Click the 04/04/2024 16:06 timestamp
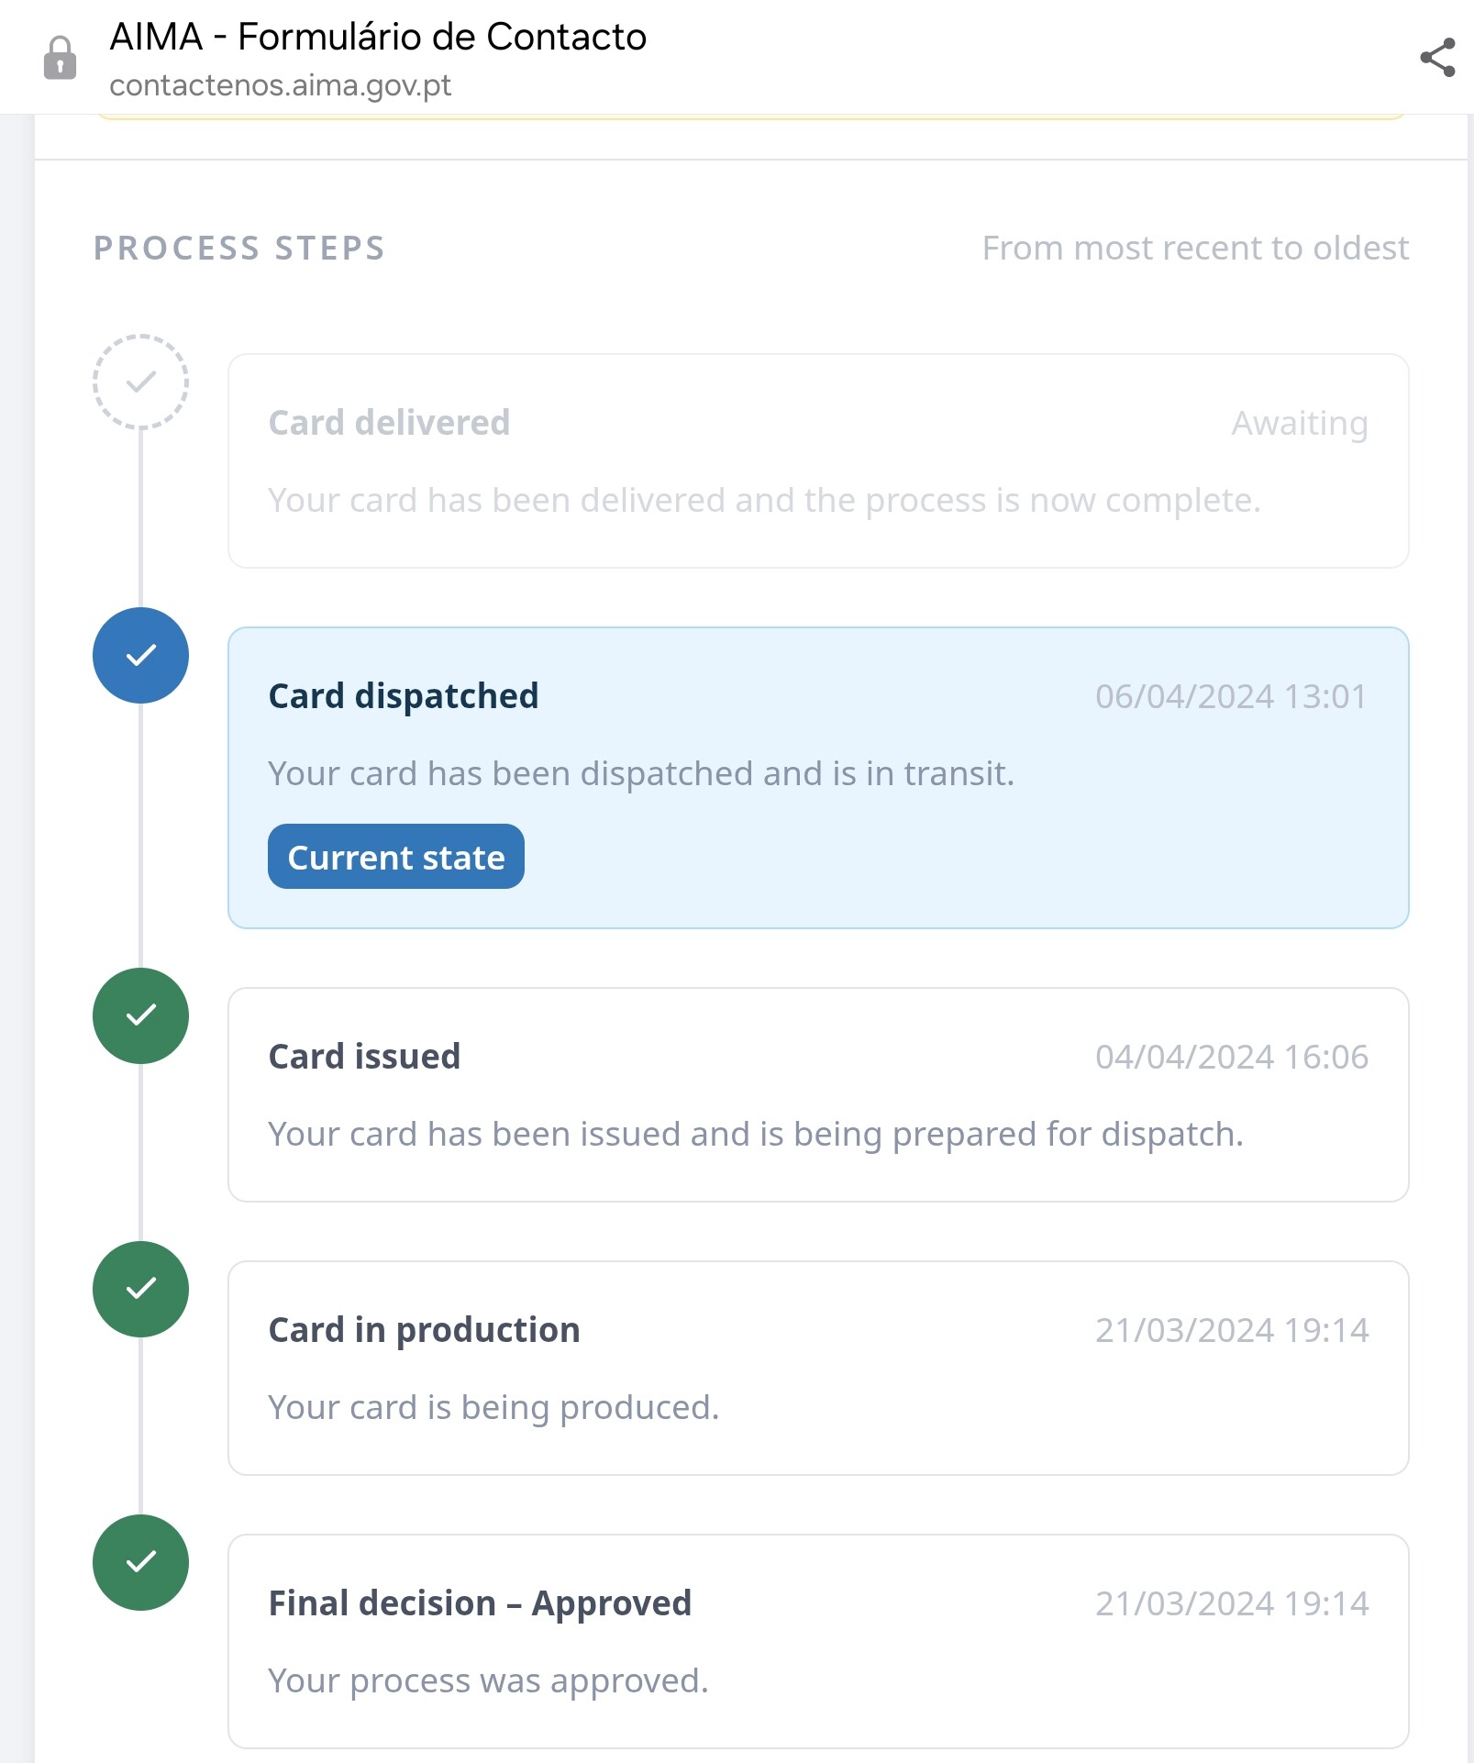The image size is (1474, 1763). point(1231,1057)
